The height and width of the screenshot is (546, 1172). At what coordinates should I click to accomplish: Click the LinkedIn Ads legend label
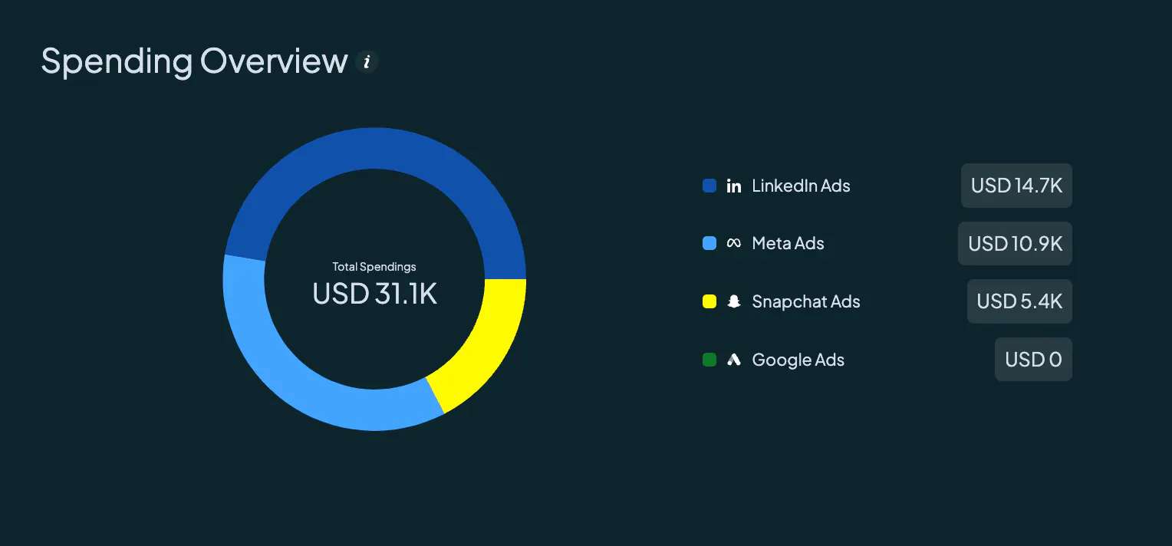(801, 186)
